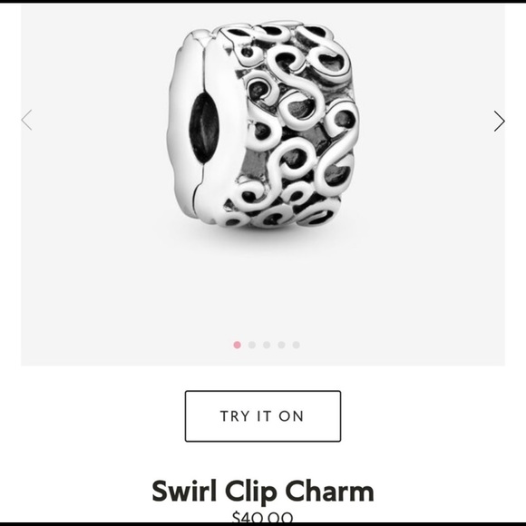Jump to the second carousel dot
This screenshot has width=526, height=526.
click(x=252, y=345)
